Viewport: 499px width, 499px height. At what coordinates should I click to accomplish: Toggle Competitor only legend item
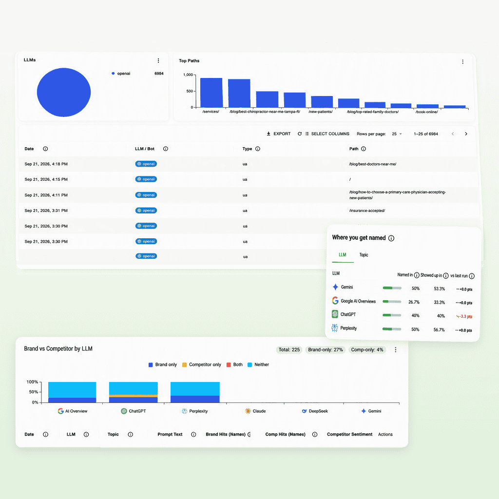pos(201,365)
